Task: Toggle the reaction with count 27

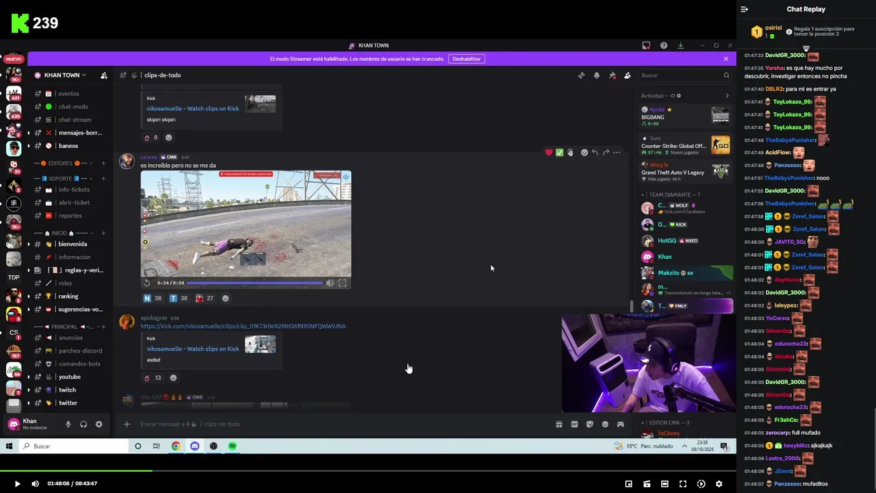Action: click(205, 299)
